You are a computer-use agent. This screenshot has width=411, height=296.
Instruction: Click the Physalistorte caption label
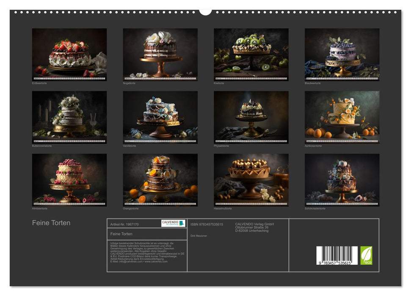(x=221, y=146)
